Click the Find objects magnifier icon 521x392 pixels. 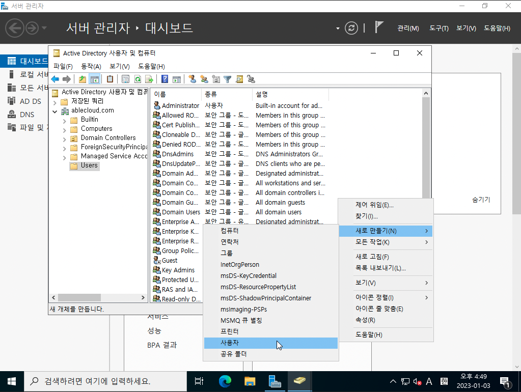point(239,79)
